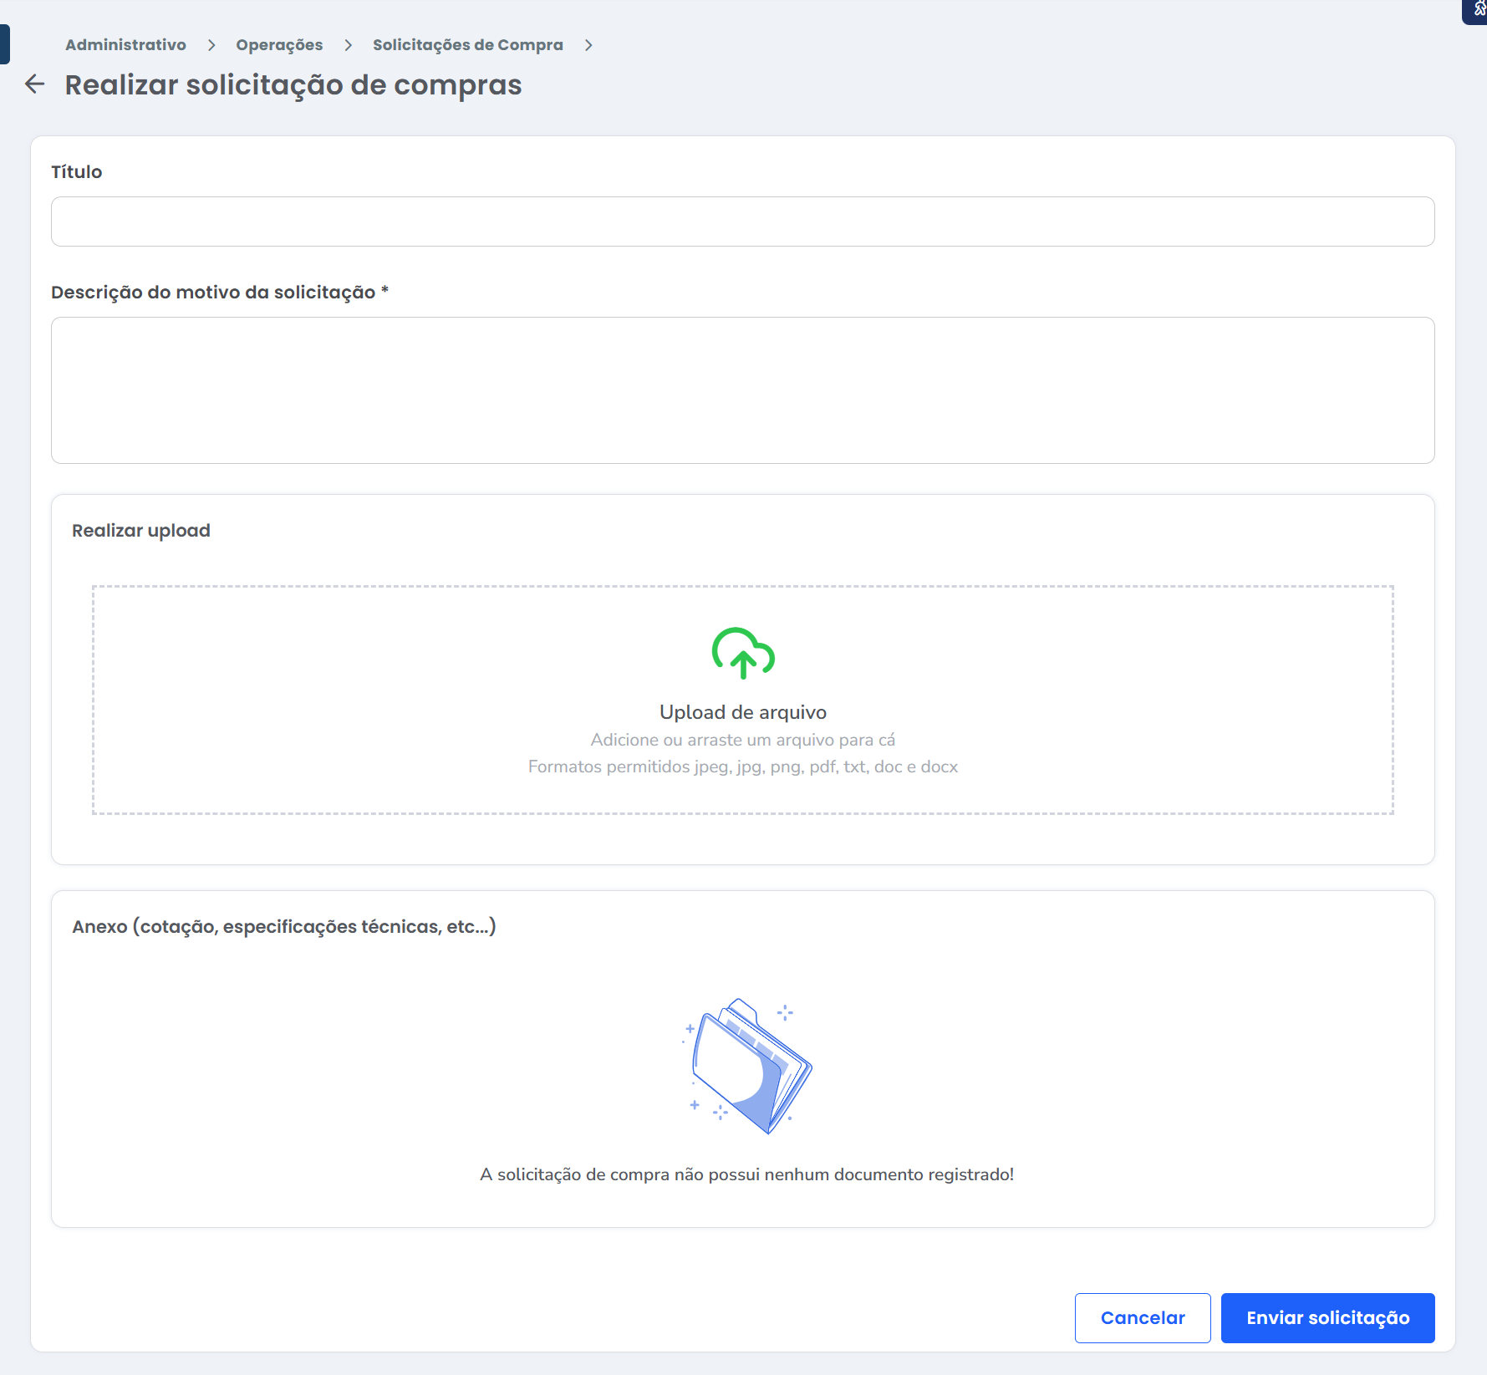Submit with Enviar solicitação button
Image resolution: width=1487 pixels, height=1375 pixels.
click(x=1327, y=1318)
